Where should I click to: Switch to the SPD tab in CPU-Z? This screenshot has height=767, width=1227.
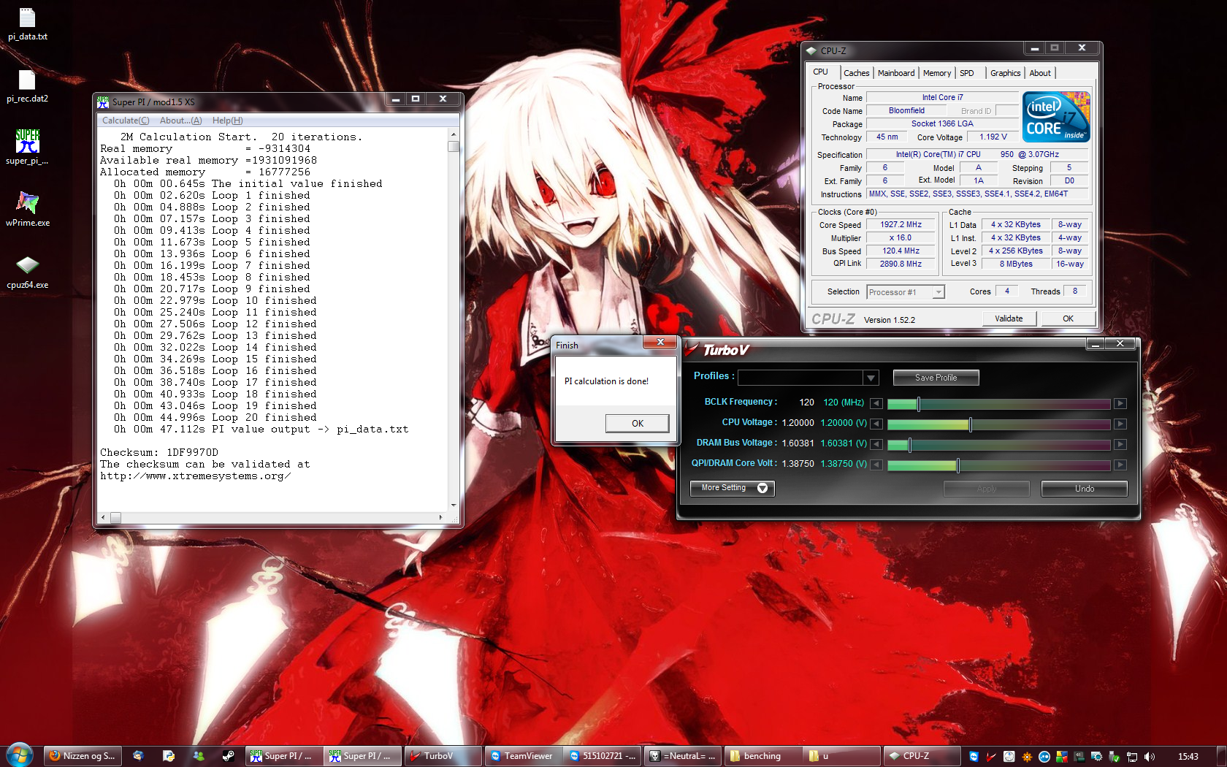966,73
